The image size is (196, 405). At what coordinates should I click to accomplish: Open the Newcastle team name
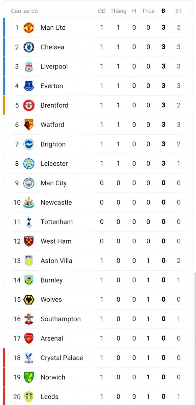point(56,202)
